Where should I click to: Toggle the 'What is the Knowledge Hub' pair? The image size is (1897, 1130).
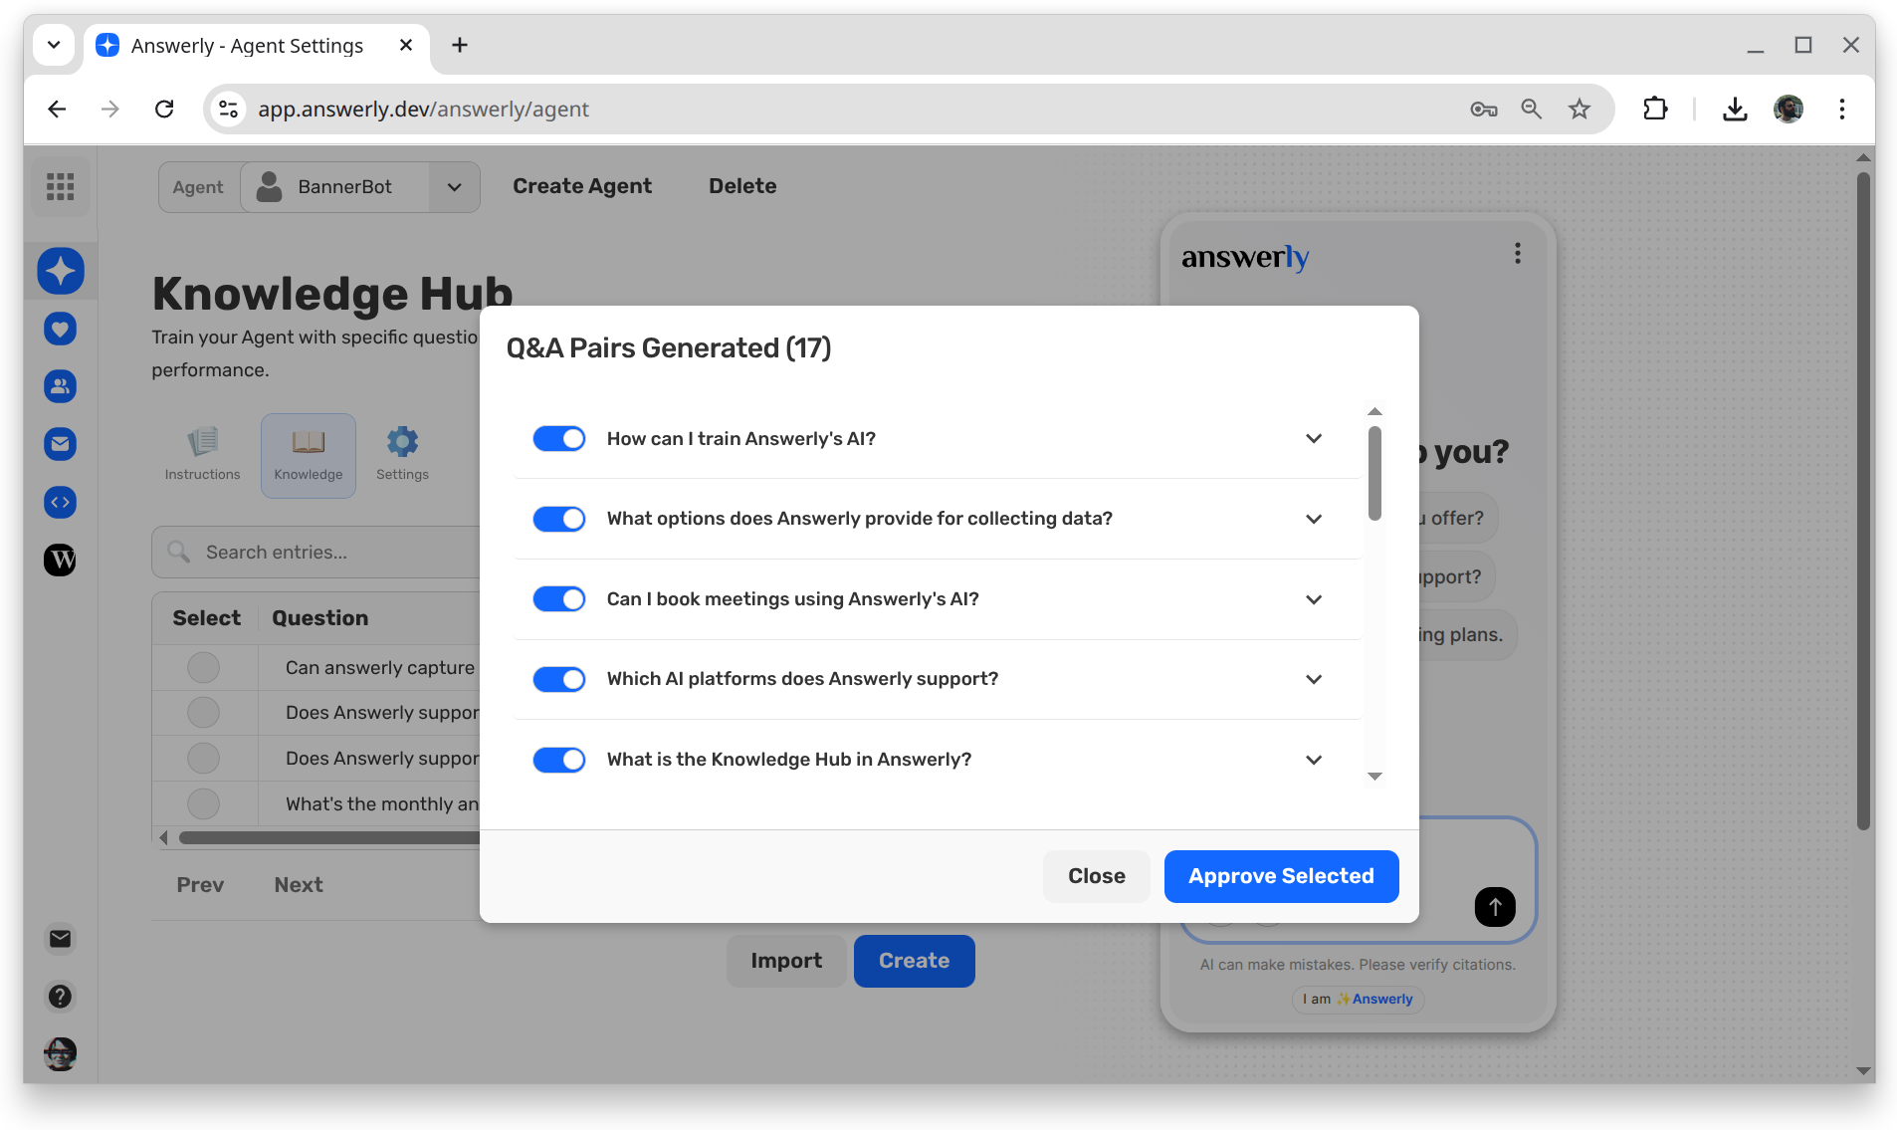click(x=559, y=760)
